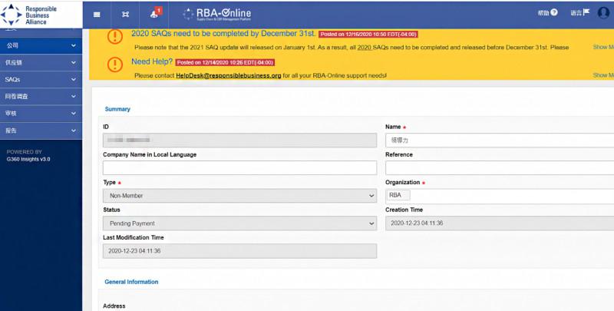This screenshot has width=614, height=311.
Task: Click the warning icon beside 2020 SAQs notice
Action: (x=114, y=37)
